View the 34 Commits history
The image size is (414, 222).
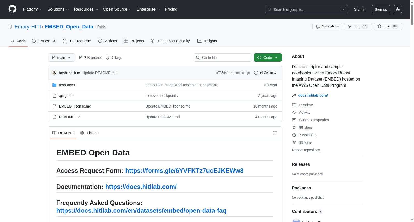(265, 73)
